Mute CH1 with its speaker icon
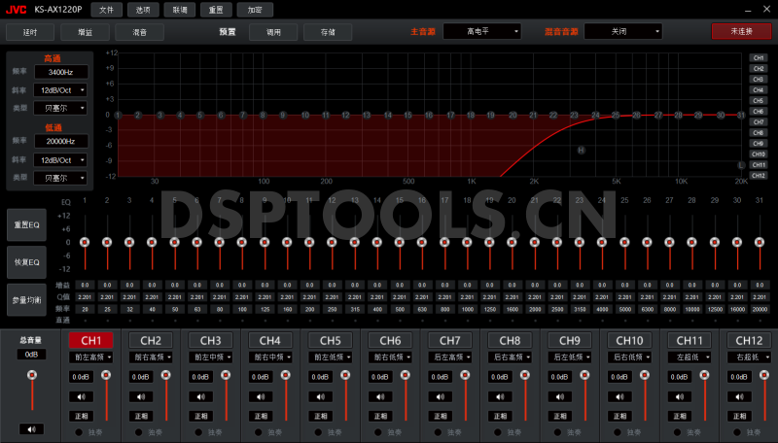Screen dimensions: 778x443 (x=82, y=396)
